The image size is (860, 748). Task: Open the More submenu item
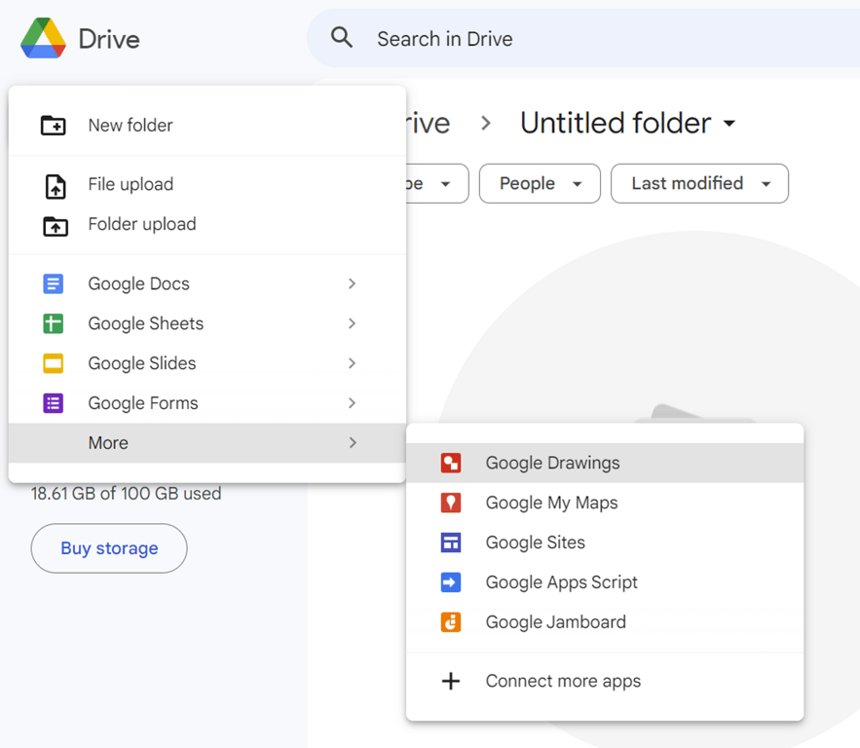tap(207, 442)
